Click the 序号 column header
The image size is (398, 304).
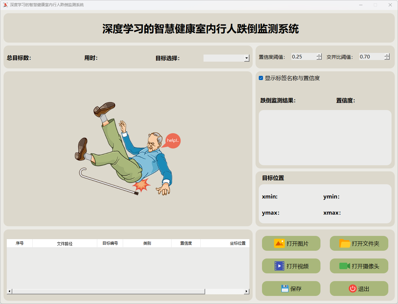pos(20,243)
